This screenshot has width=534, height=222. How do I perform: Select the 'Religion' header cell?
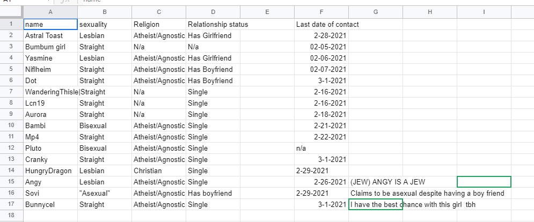pyautogui.click(x=159, y=24)
